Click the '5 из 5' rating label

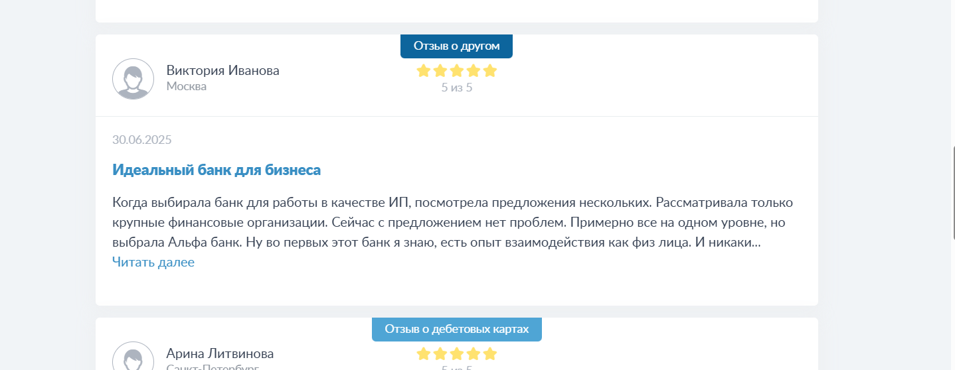pos(457,88)
